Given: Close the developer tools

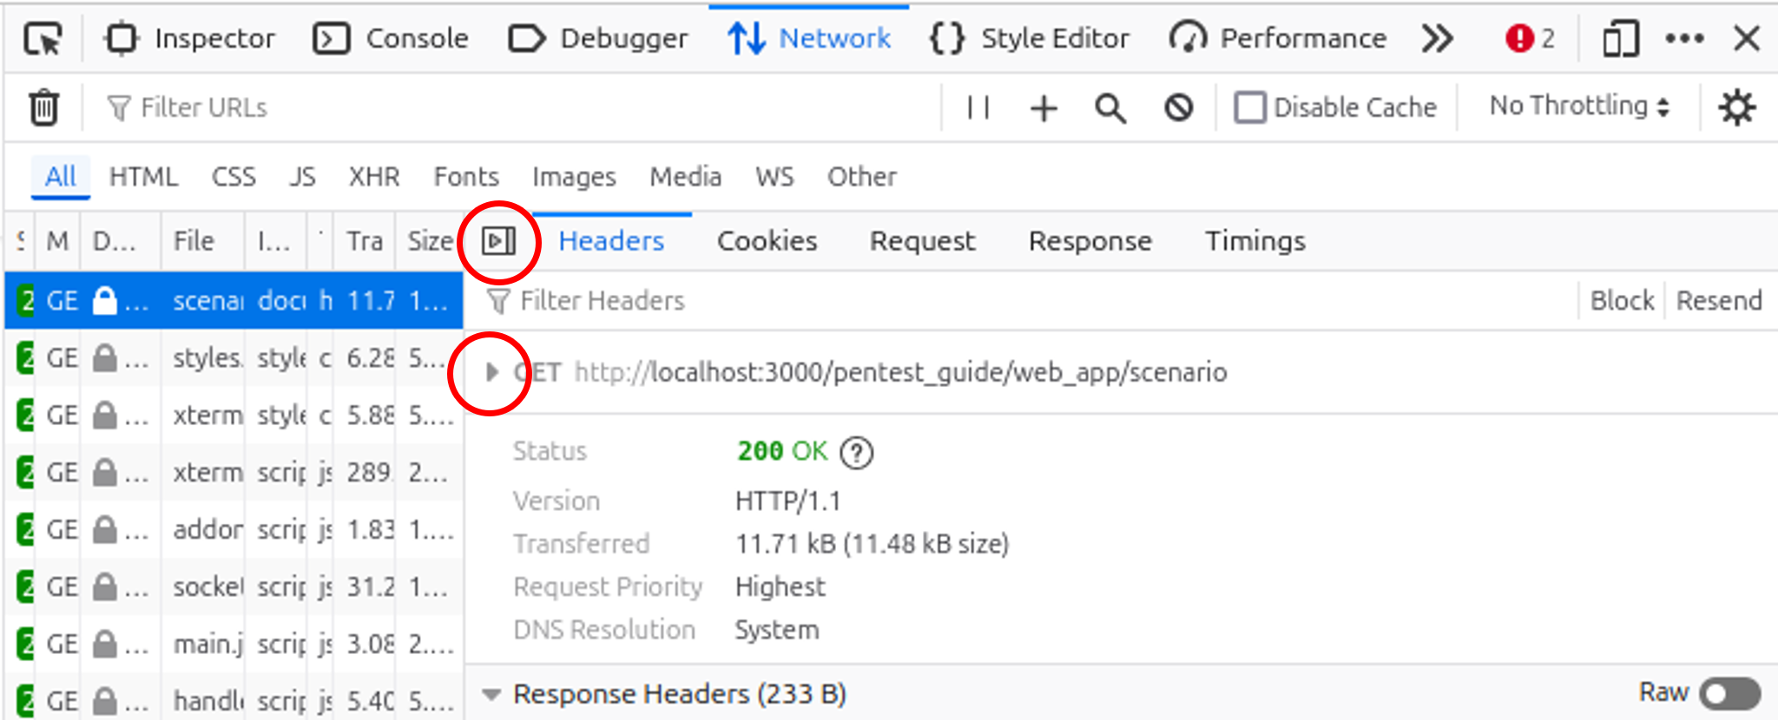Looking at the screenshot, I should pyautogui.click(x=1746, y=39).
